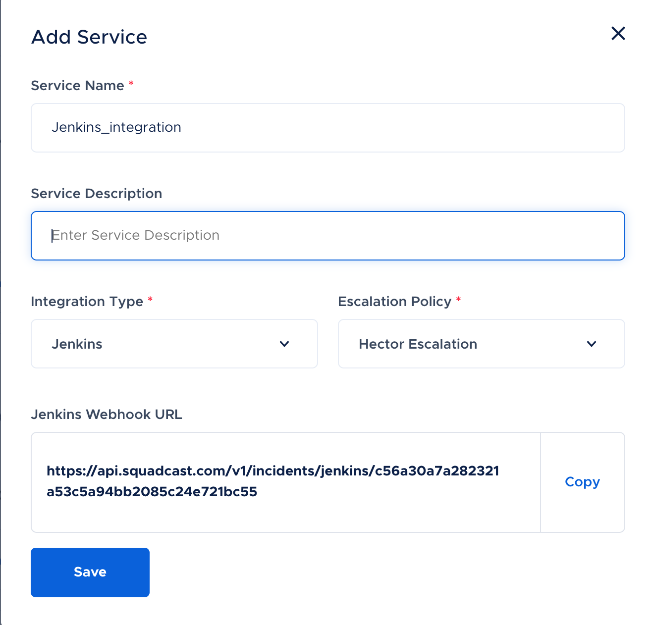Open the Escalation Policy dropdown
The height and width of the screenshot is (625, 653).
(481, 344)
